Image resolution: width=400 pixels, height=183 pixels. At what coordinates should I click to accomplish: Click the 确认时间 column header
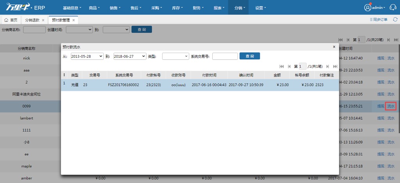[x=246, y=75]
